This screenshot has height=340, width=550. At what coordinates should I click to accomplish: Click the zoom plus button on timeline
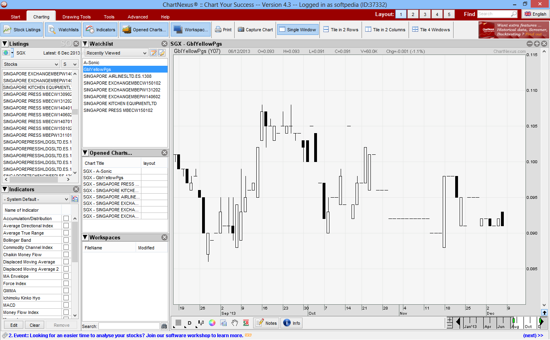coord(450,320)
